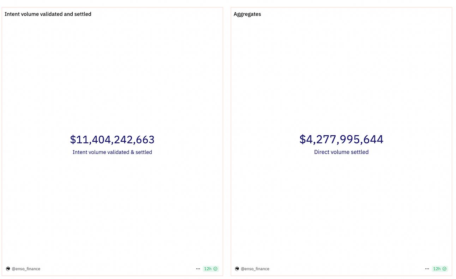
Task: Open @enso_finance profile link under Intent volume panel
Action: pos(26,269)
